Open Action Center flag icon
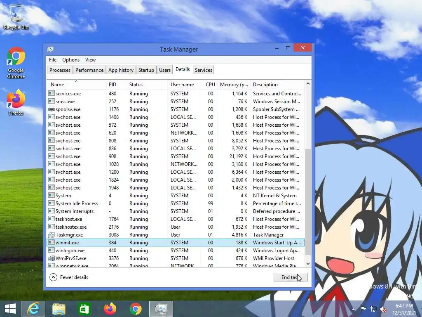Viewport: 422px width, 317px height. pyautogui.click(x=363, y=309)
